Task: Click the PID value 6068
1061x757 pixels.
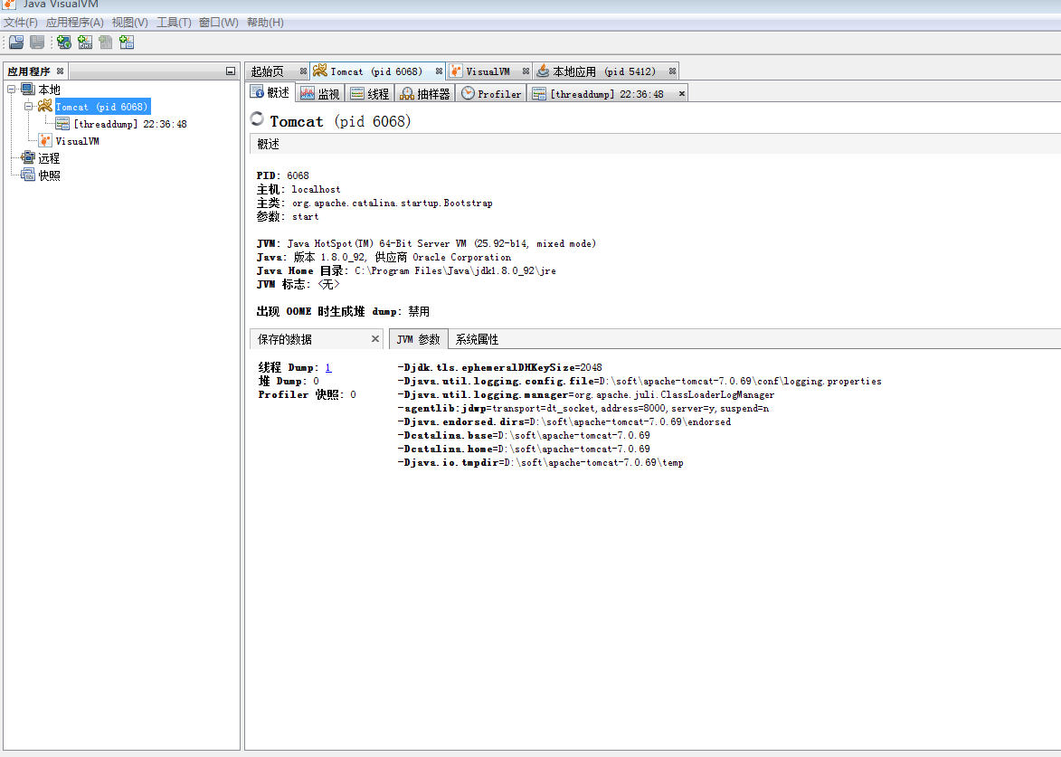Action: click(x=298, y=175)
